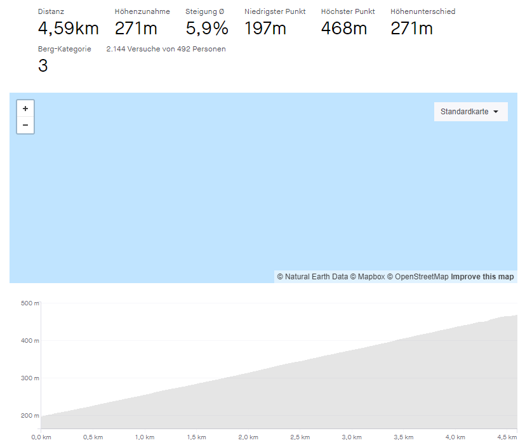This screenshot has height=445, width=525.
Task: Open the Standardkarte map style dropdown
Action: [470, 111]
